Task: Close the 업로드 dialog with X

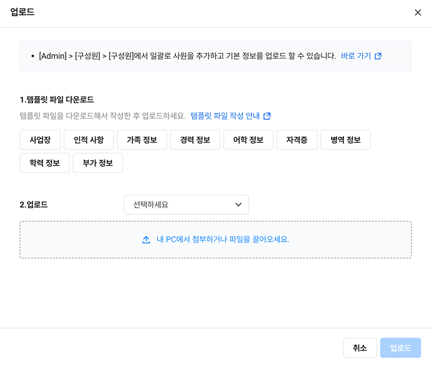Action: [x=418, y=12]
